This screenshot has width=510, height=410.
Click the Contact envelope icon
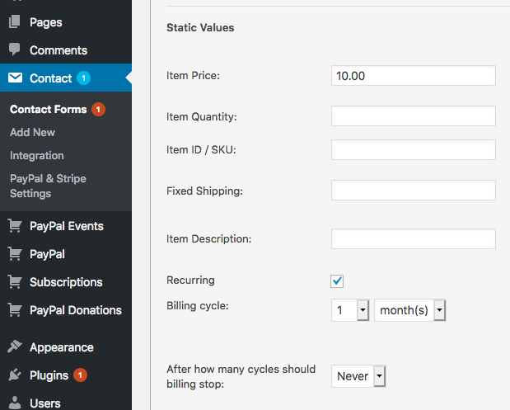[x=15, y=78]
